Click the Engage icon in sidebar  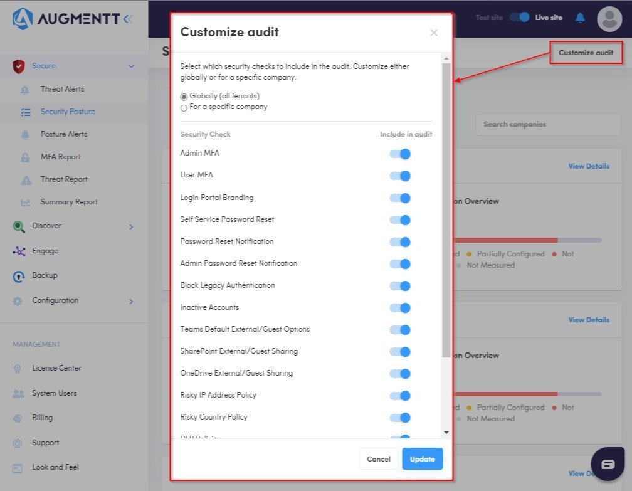point(19,251)
